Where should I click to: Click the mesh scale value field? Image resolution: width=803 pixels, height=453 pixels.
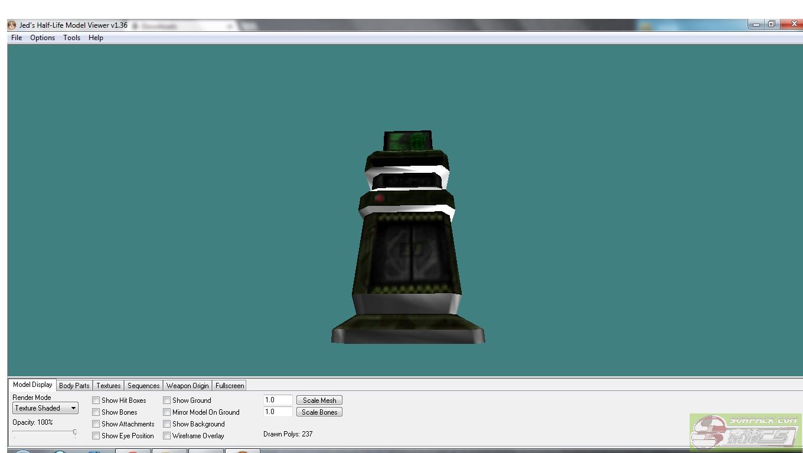point(278,400)
